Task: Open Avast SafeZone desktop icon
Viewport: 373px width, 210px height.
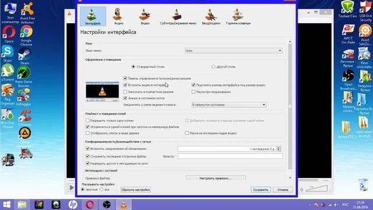Action: [x=365, y=35]
